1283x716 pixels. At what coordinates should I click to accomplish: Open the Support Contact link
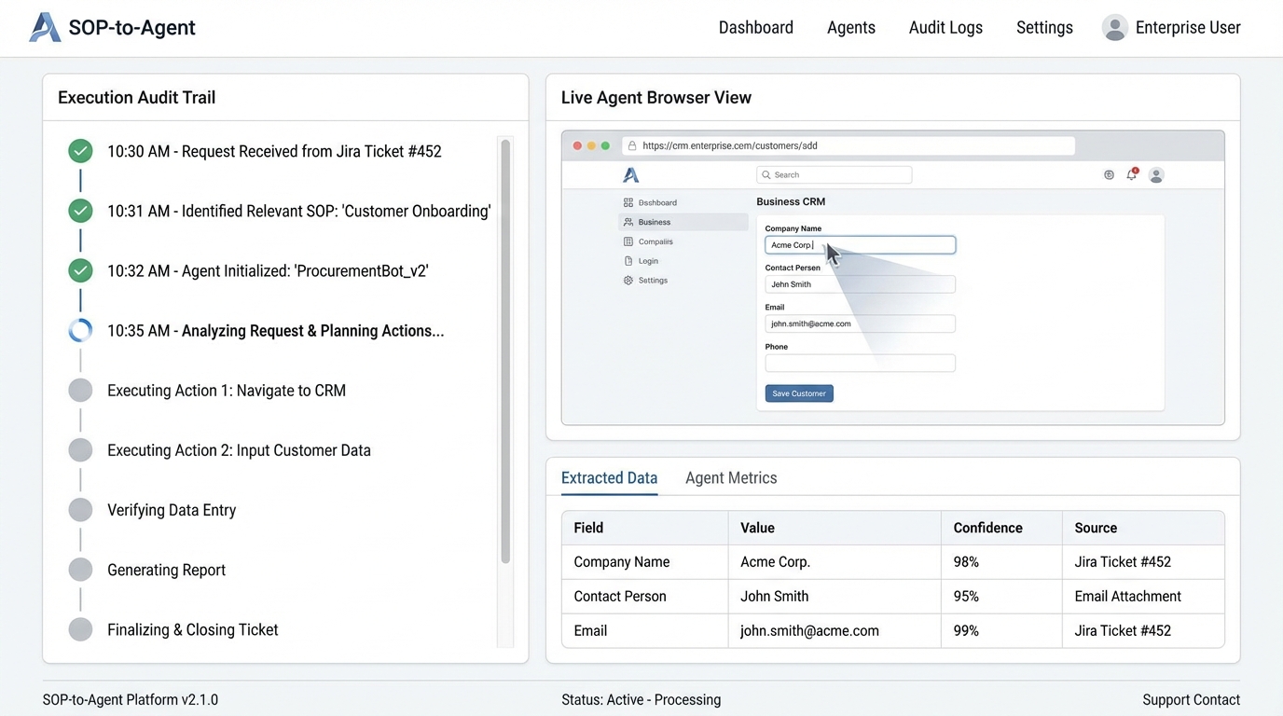click(x=1191, y=700)
